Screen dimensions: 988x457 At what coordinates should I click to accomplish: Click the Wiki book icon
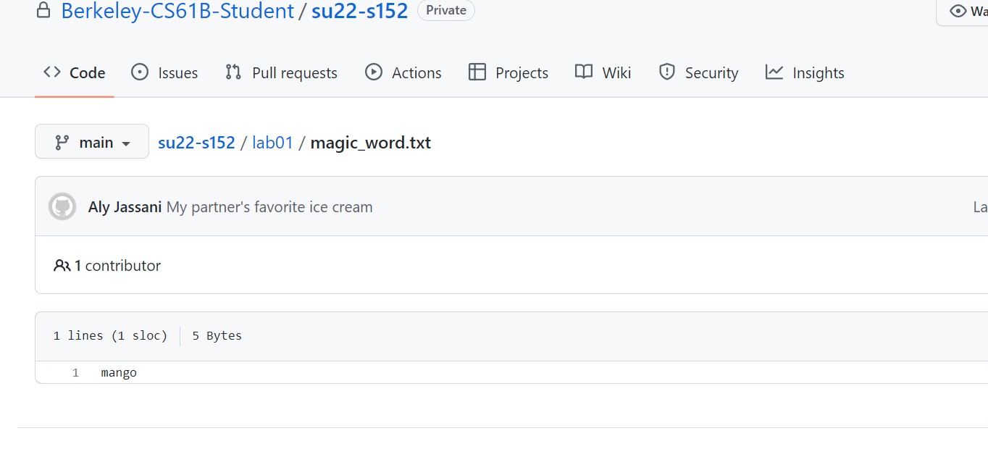(x=584, y=72)
